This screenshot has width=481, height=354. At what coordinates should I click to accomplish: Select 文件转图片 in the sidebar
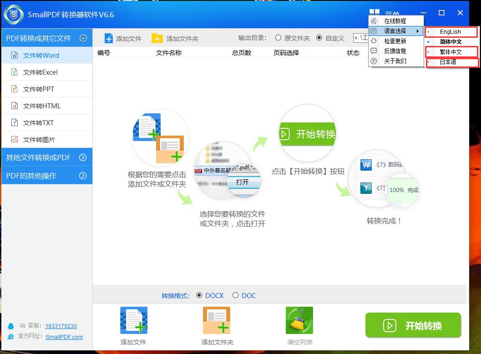47,140
